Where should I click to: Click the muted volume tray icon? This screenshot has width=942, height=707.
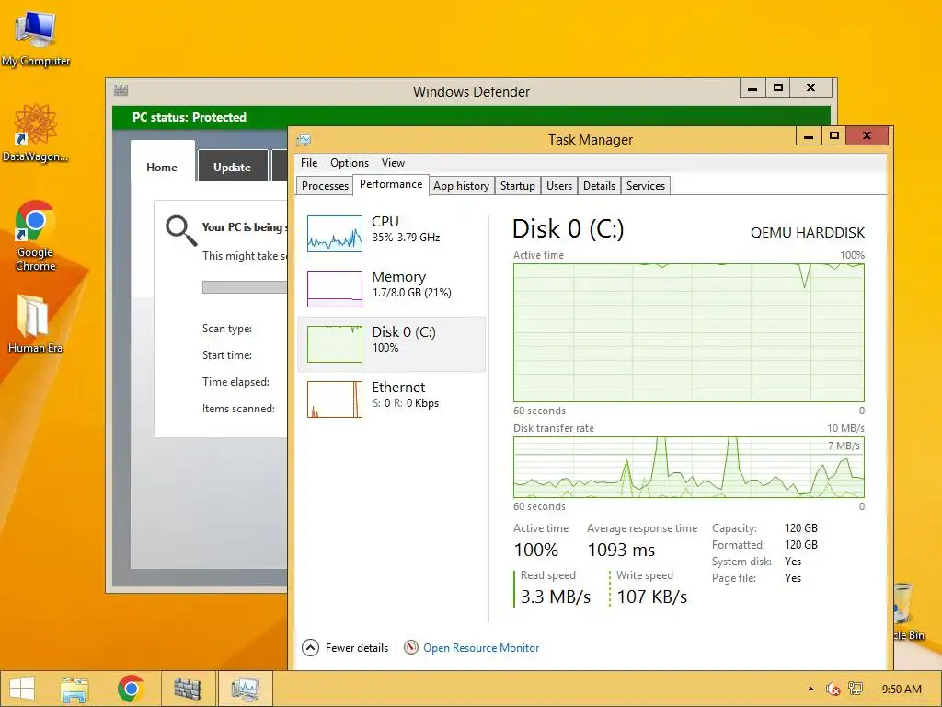(833, 689)
